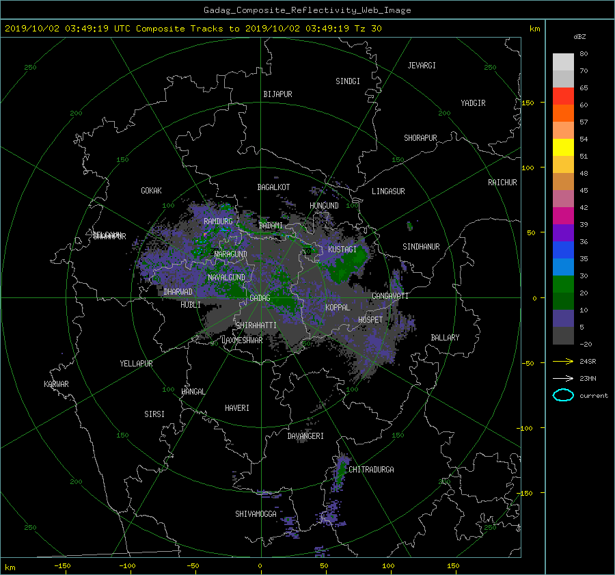
Task: Click the SHORAPUR city label
Action: pos(420,138)
